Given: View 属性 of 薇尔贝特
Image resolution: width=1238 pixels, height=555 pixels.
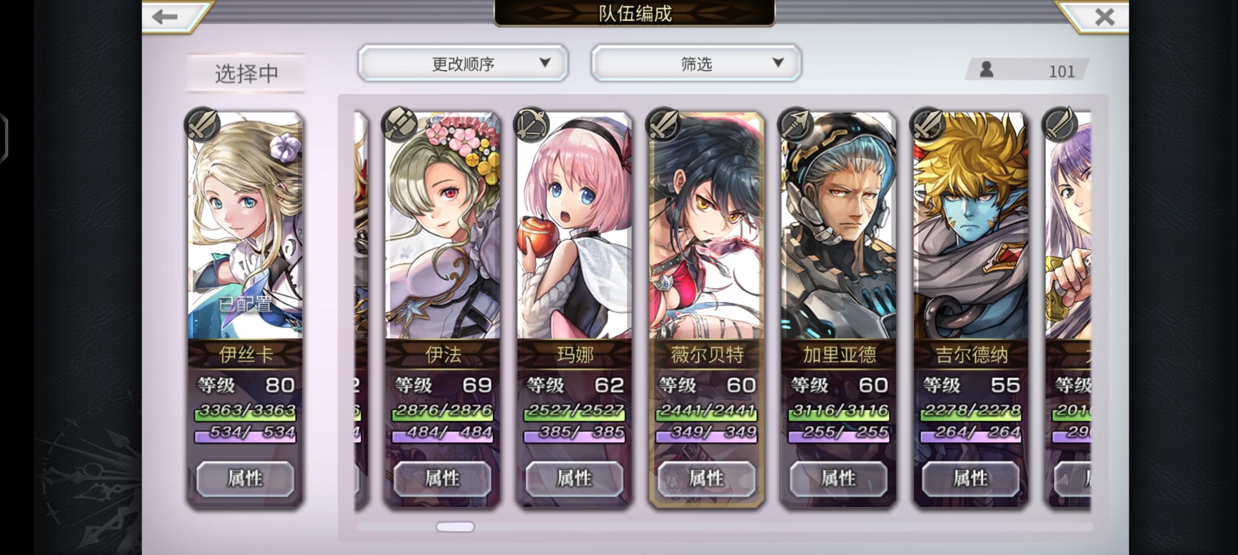Looking at the screenshot, I should (x=706, y=478).
